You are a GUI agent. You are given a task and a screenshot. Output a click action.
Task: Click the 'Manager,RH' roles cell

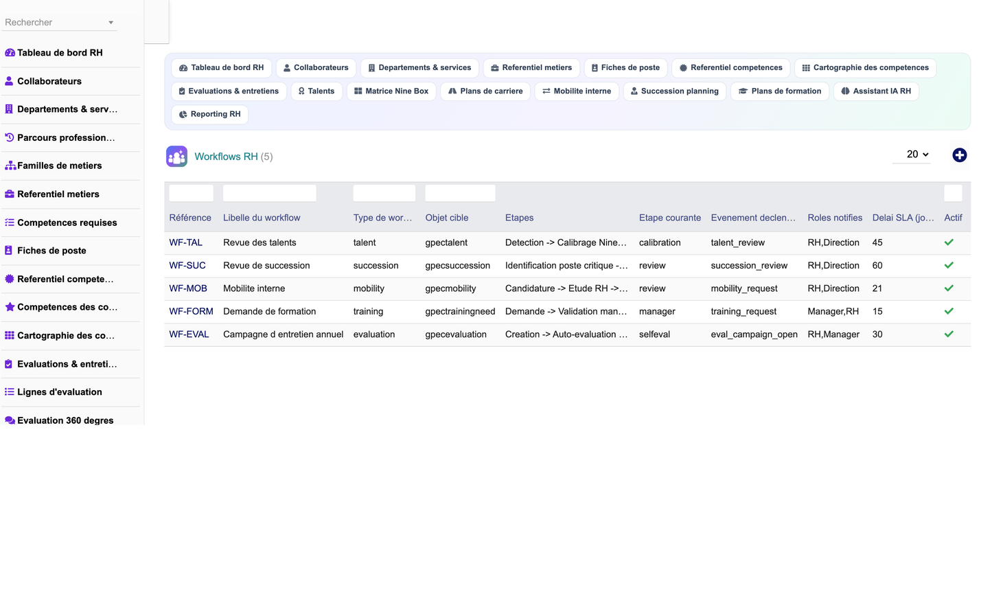pyautogui.click(x=833, y=311)
